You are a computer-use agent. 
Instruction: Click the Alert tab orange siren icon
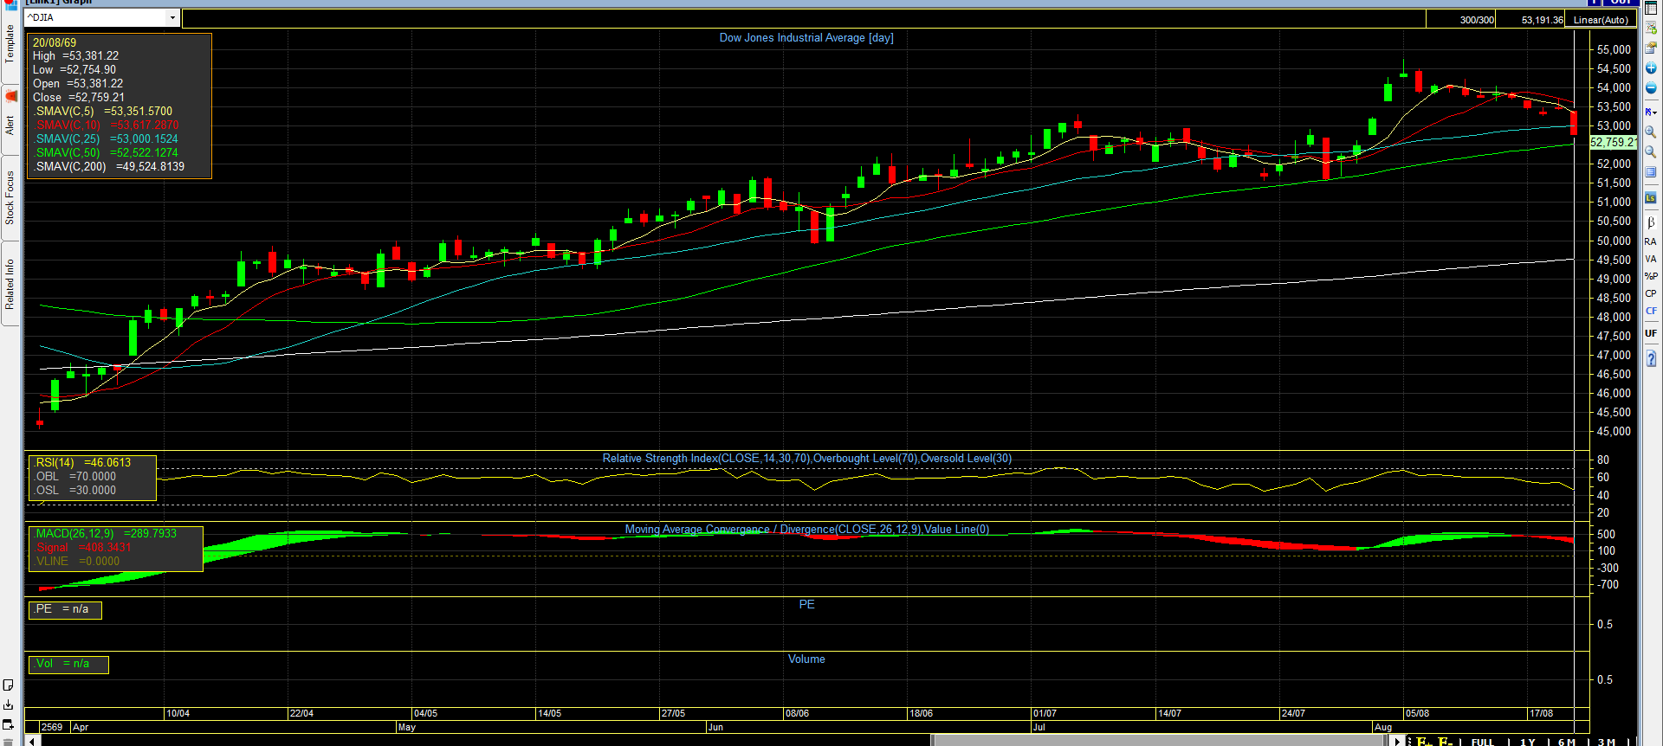pyautogui.click(x=11, y=95)
